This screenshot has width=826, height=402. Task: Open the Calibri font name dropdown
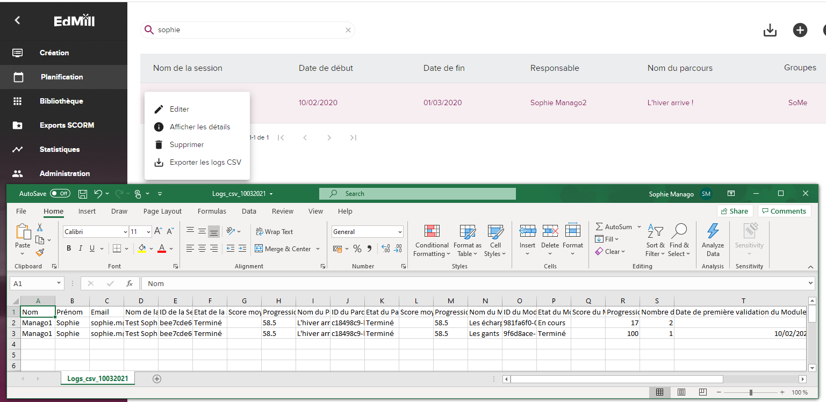125,232
